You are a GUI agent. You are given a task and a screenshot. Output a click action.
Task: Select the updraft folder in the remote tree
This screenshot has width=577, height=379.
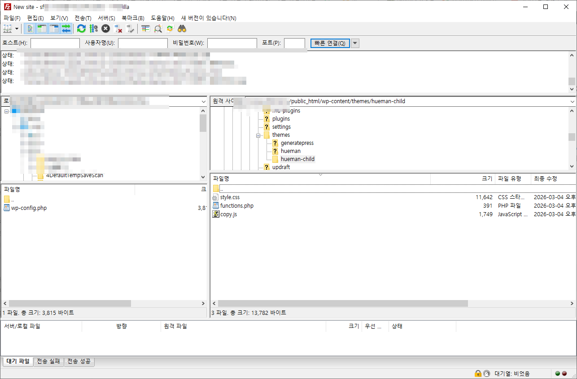pyautogui.click(x=281, y=167)
